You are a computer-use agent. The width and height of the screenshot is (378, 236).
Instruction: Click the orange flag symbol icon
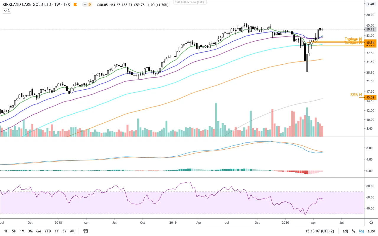pos(76,5)
